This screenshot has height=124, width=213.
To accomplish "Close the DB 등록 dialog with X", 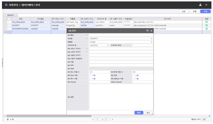I will click(151, 31).
